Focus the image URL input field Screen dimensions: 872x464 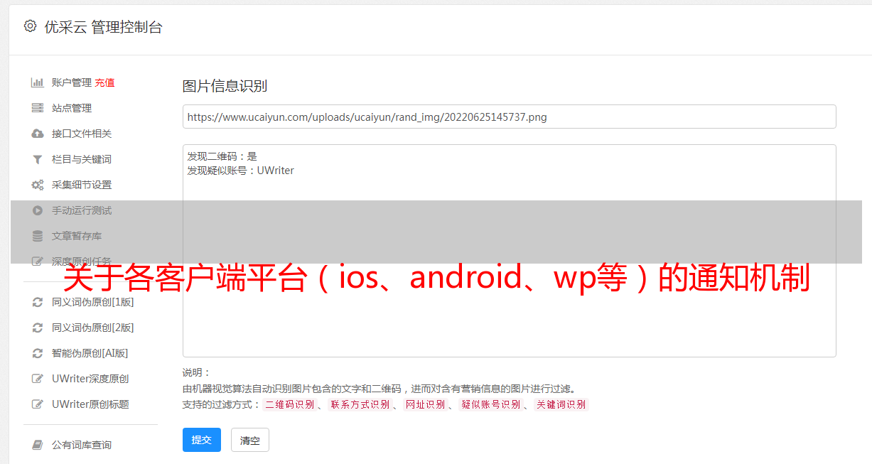click(x=509, y=117)
